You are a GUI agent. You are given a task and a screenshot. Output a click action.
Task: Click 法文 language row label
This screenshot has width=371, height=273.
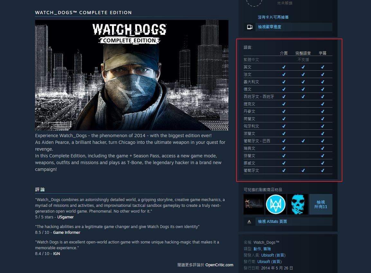coord(247,75)
